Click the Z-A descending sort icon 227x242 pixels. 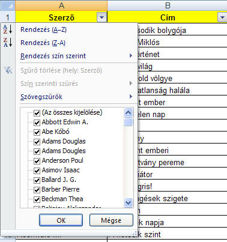[x=8, y=43]
